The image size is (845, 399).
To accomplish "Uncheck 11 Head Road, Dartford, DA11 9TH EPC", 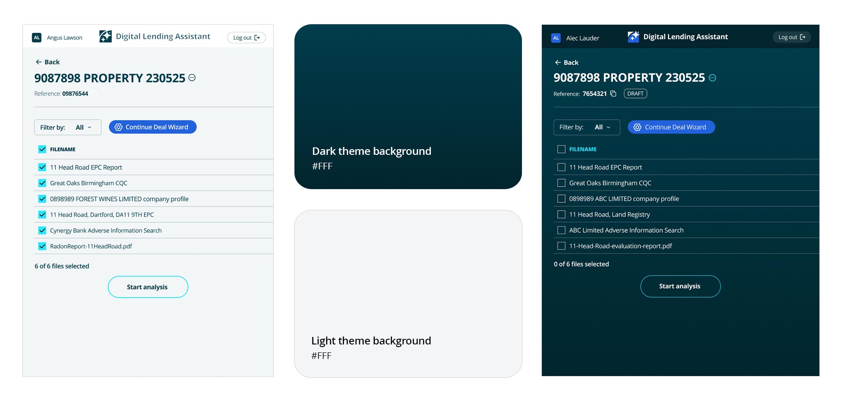I will [x=42, y=215].
